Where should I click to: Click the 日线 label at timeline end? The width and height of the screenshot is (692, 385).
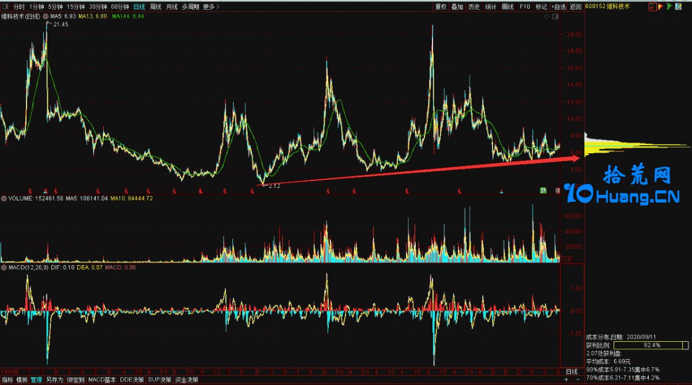(571, 371)
